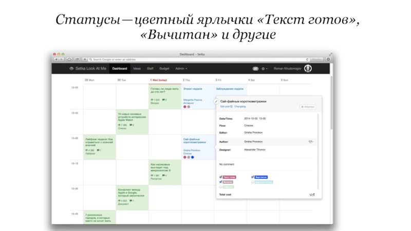411x231 pixels.
Task: Open the Changelog link
Action: [240, 107]
